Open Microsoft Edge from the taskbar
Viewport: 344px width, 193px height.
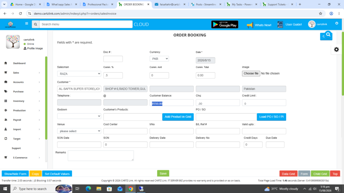88,189
